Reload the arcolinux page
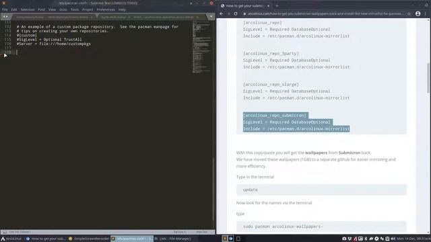Image resolution: width=431 pixels, height=242 pixels. 236,13
